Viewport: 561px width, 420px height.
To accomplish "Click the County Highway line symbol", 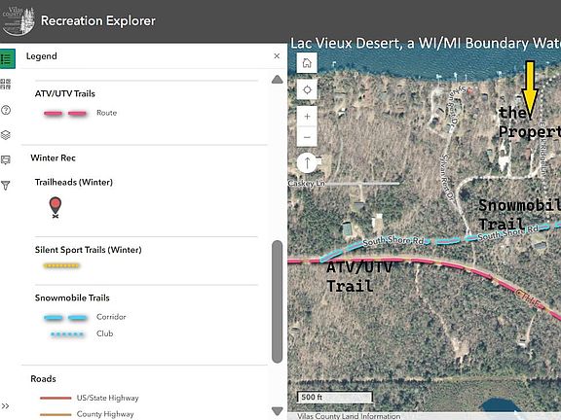I will pos(56,414).
